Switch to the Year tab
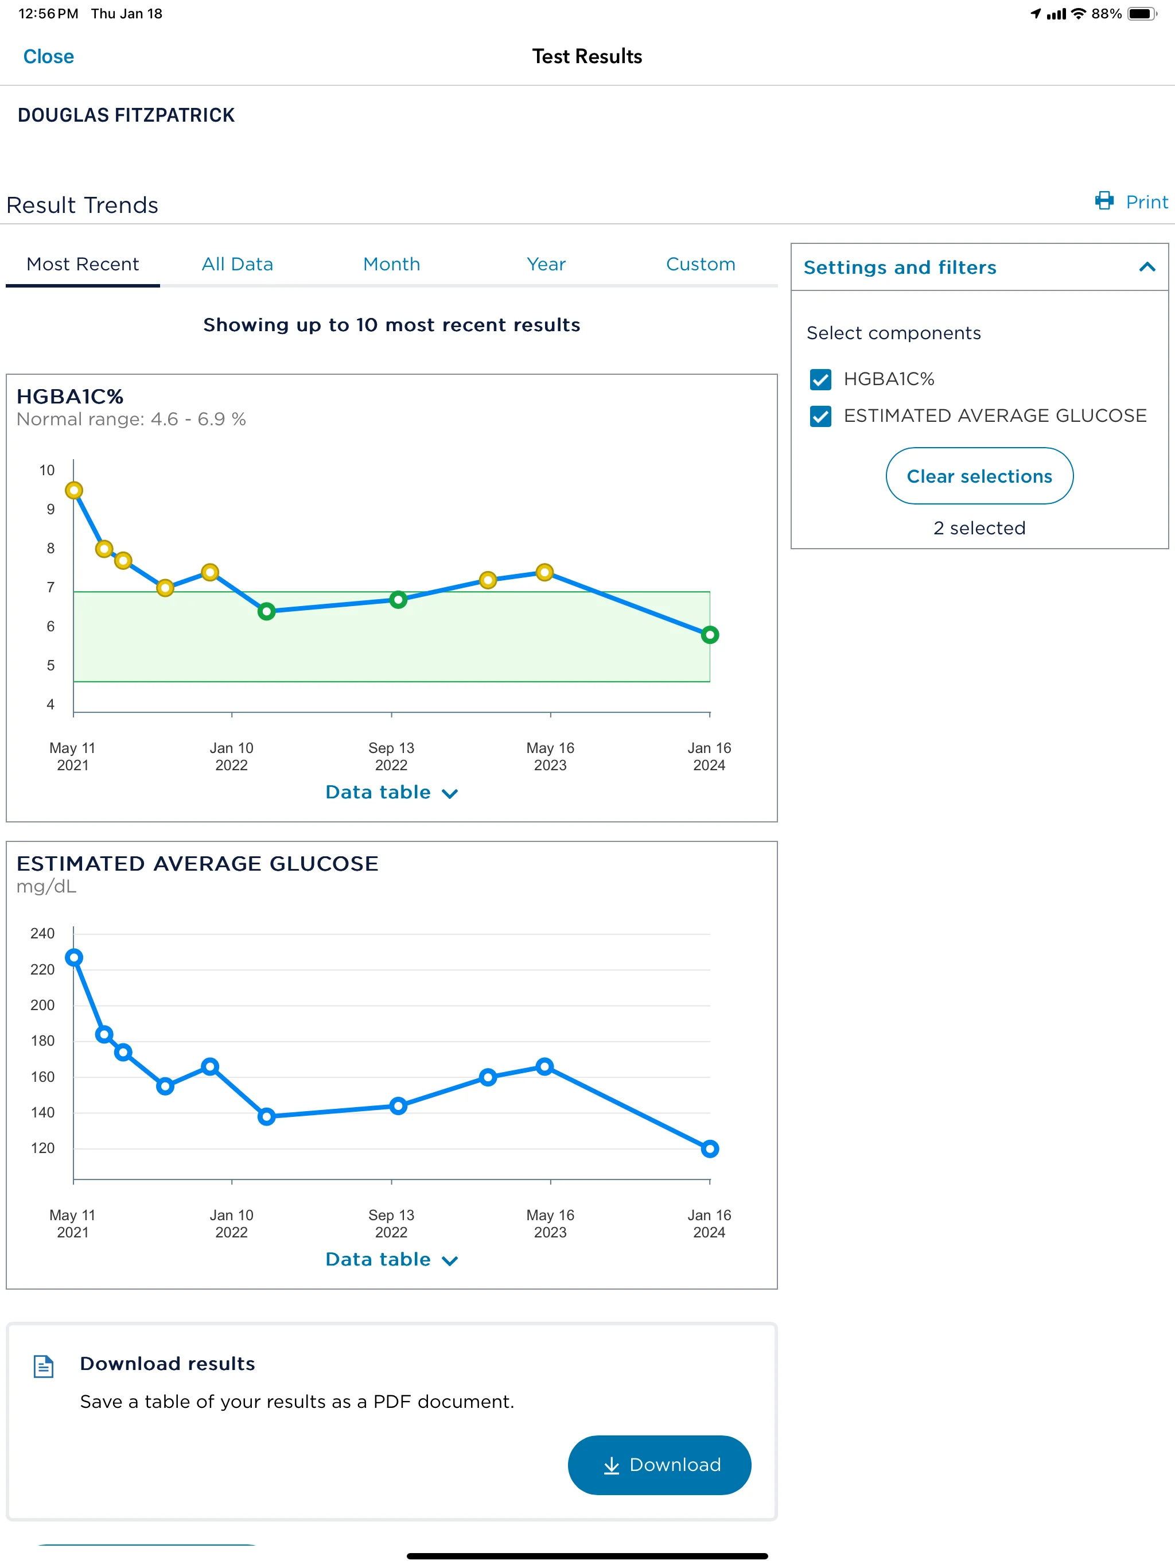The image size is (1175, 1568). click(x=546, y=265)
